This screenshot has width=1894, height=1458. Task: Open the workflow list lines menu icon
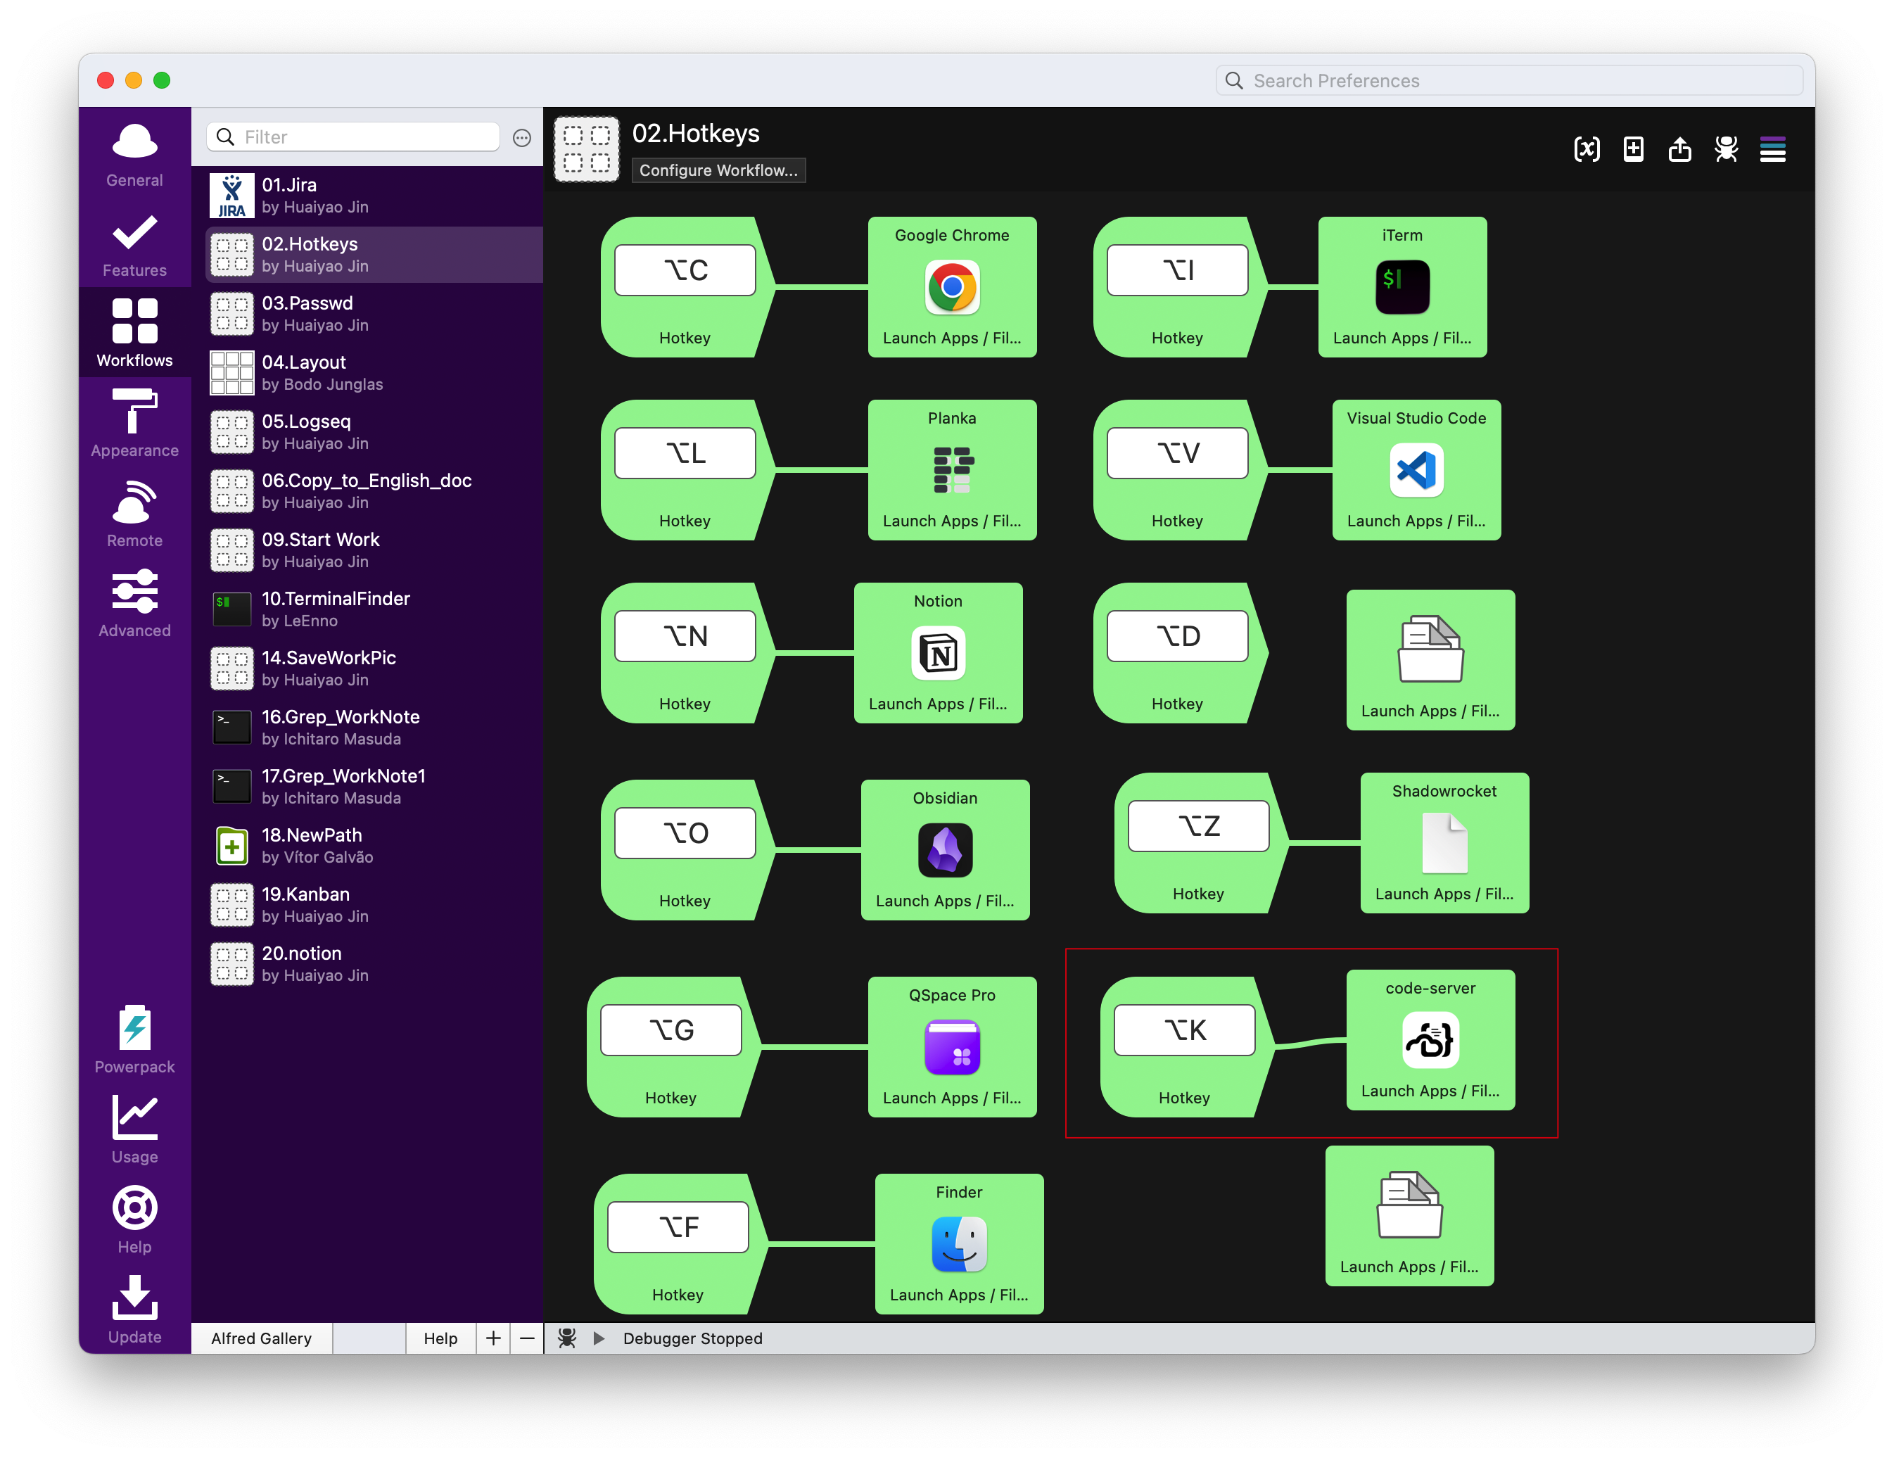click(1772, 149)
